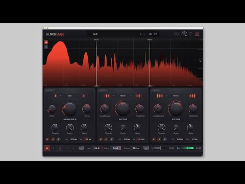Select previous mode in the high band
The height and width of the screenshot is (184, 245).
166,96
